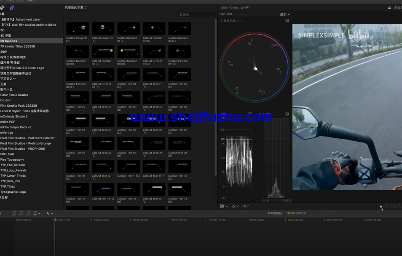The image size is (402, 256).
Task: Select 50 CallOuts category
Action: (31, 41)
